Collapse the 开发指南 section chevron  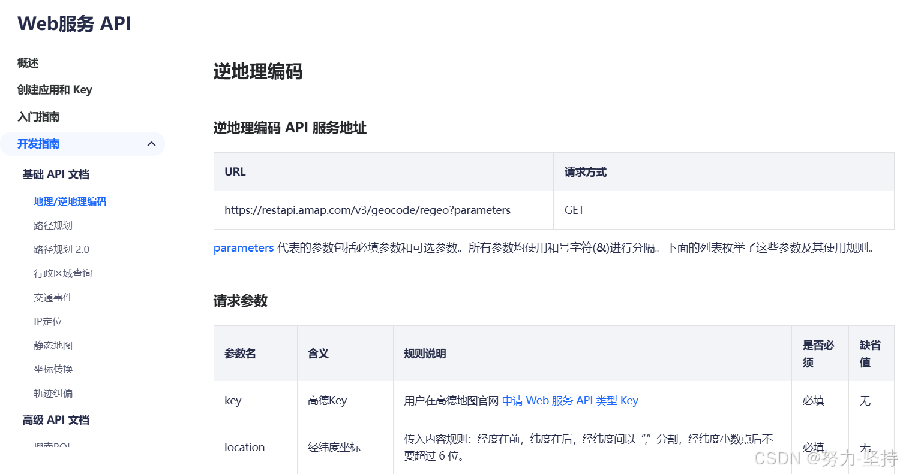pyautogui.click(x=151, y=144)
